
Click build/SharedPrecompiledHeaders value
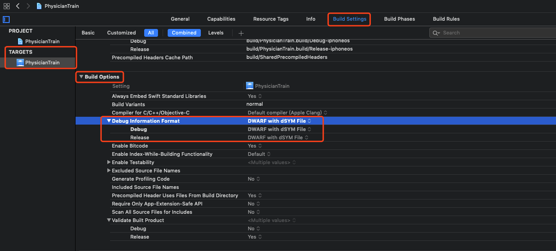point(287,57)
